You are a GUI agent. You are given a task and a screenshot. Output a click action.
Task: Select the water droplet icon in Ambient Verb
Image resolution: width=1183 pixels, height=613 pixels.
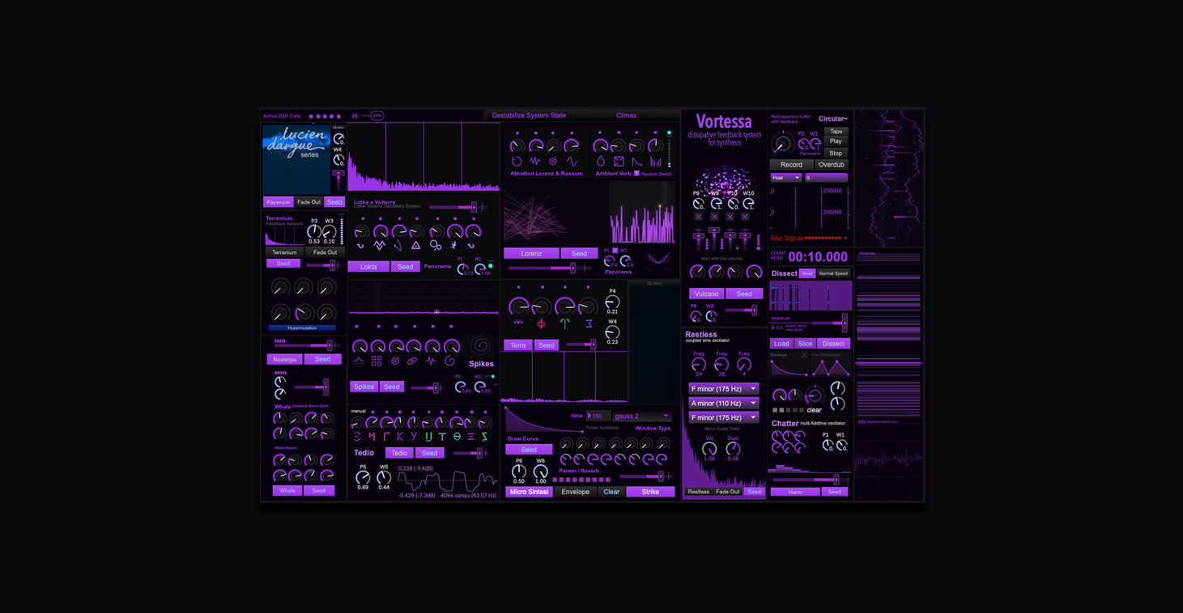coord(601,162)
